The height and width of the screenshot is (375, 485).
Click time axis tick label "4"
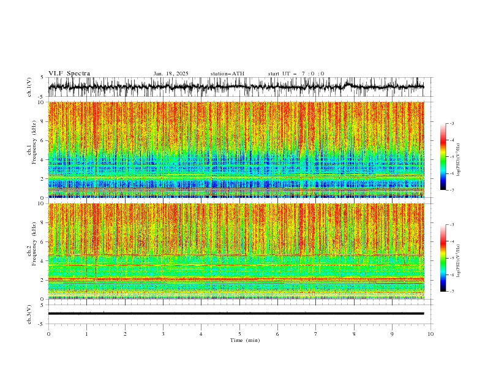point(201,334)
